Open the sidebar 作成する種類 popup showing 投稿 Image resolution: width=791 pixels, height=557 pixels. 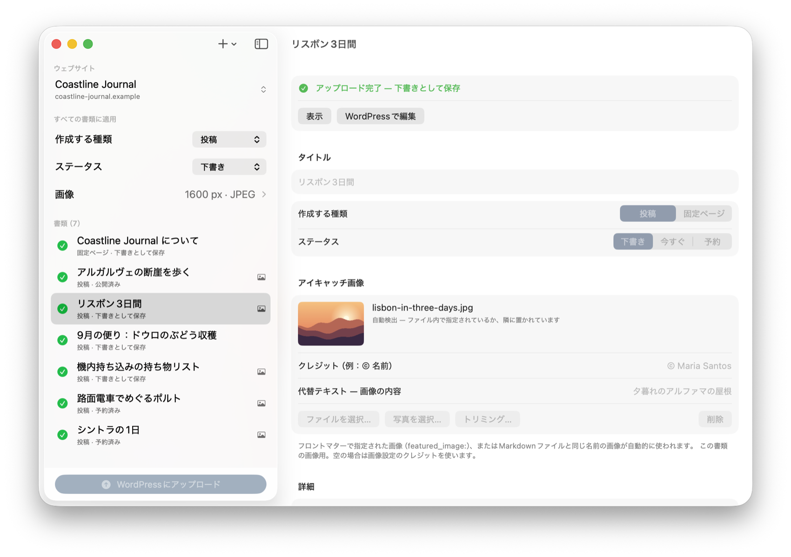point(229,139)
